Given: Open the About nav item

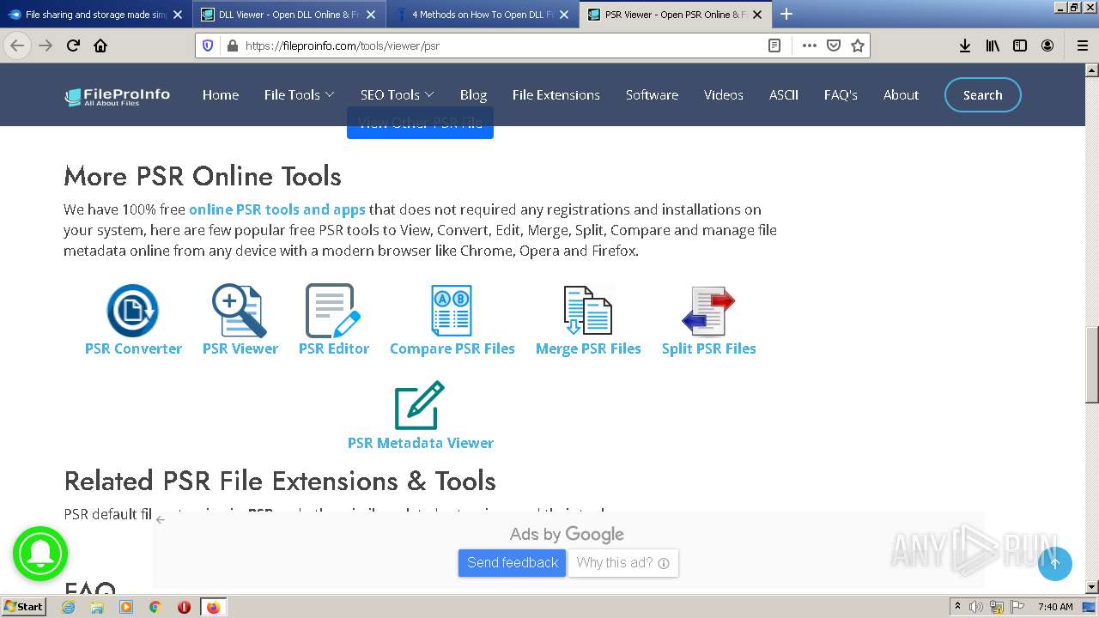Looking at the screenshot, I should (x=901, y=94).
